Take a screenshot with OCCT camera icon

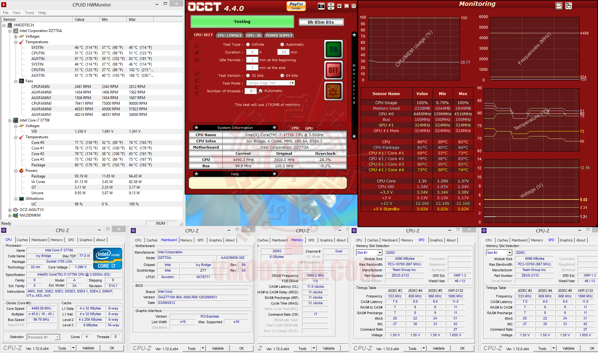(321, 6)
